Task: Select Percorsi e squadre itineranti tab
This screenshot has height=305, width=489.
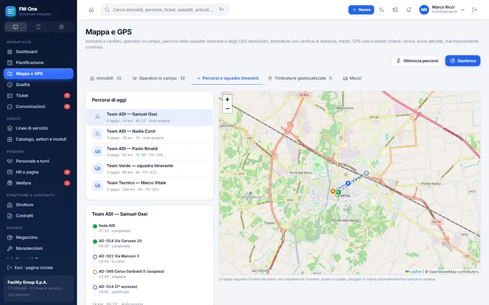Action: [227, 78]
